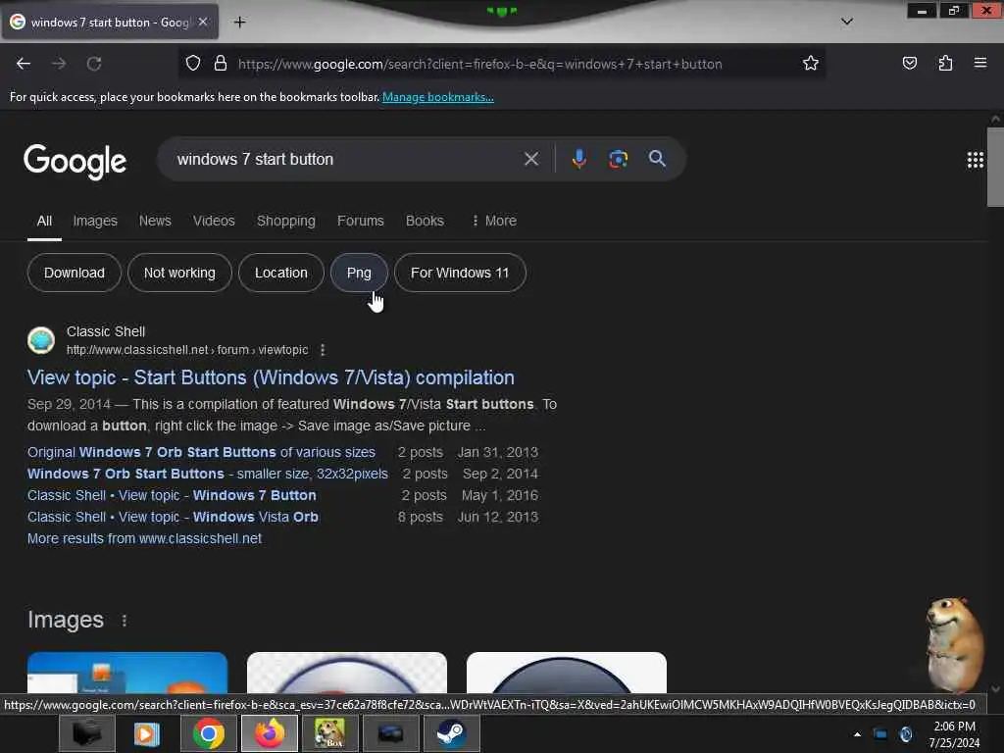Screen dimensions: 1004x753
Task: Apply the Not working filter chip
Action: 179,273
